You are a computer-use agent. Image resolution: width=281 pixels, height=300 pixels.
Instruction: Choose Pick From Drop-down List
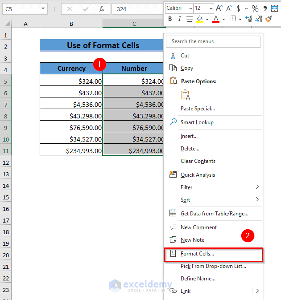coord(213,266)
